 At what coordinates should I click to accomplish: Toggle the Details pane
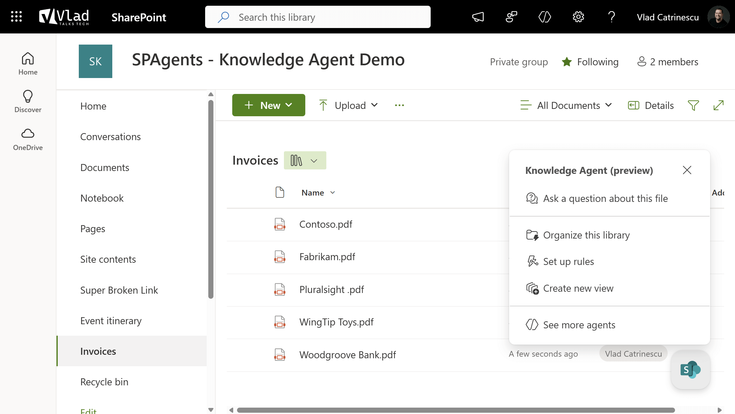click(x=651, y=105)
